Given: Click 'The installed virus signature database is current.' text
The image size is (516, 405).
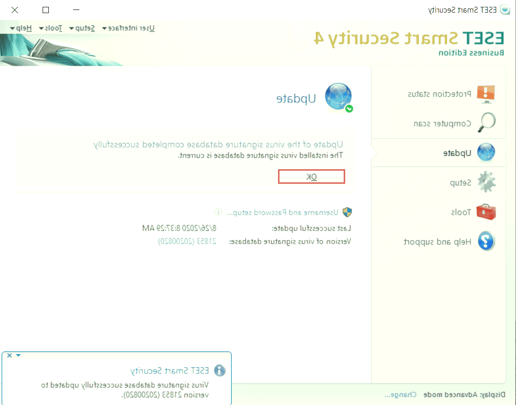Looking at the screenshot, I should [260, 155].
